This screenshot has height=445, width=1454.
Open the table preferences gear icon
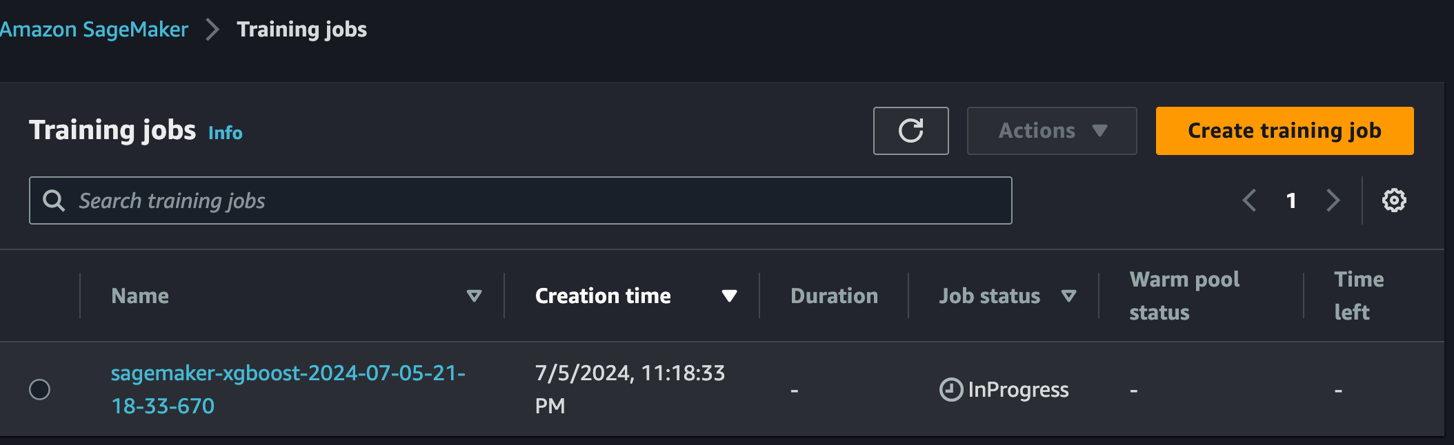point(1395,200)
